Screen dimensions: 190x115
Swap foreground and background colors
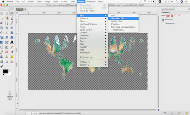coord(10,70)
